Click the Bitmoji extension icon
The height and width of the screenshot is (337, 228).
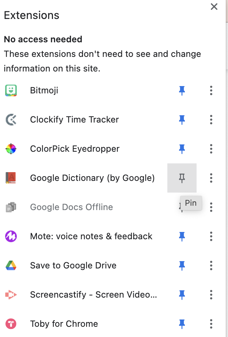point(11,90)
